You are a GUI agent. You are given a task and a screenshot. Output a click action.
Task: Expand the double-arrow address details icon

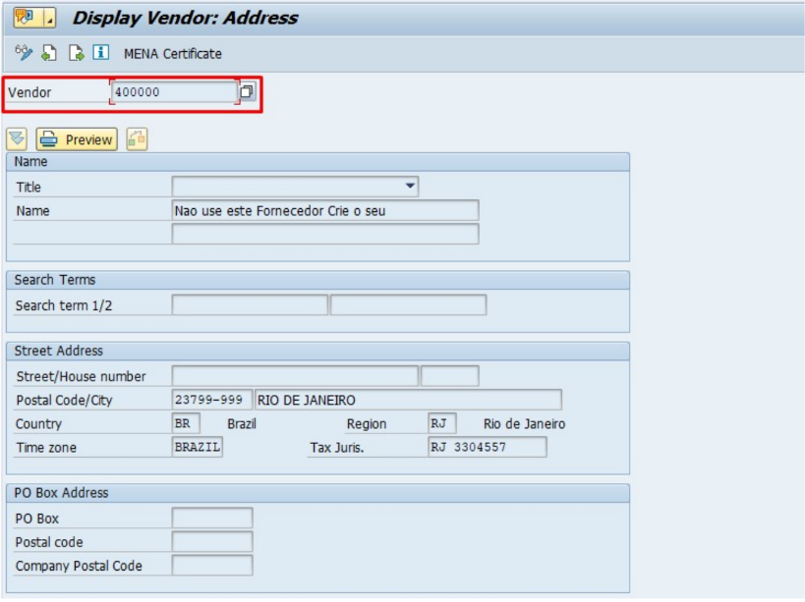[17, 139]
